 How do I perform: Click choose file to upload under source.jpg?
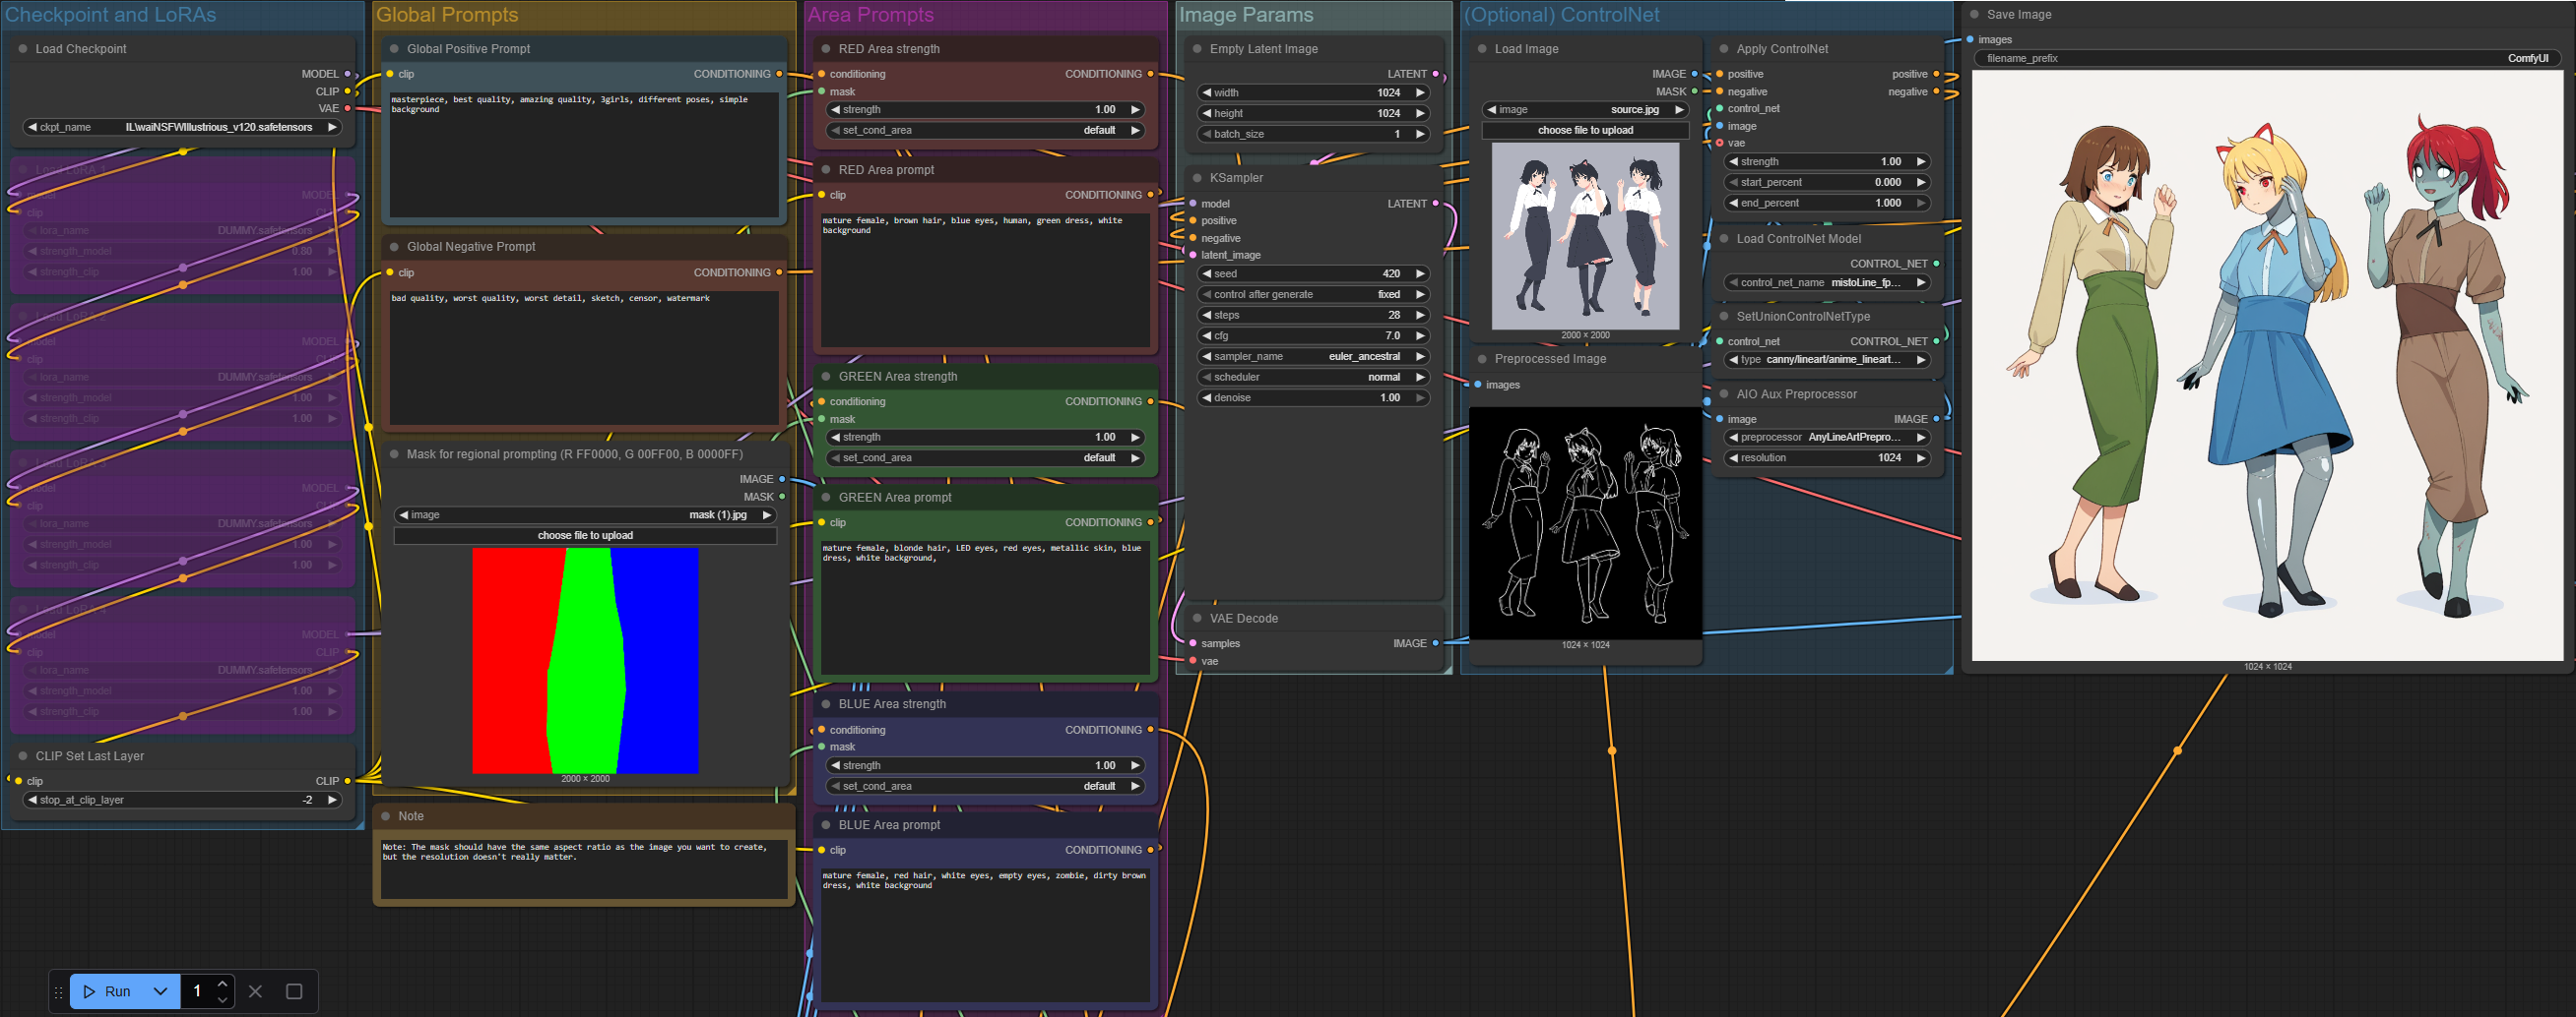pos(1585,131)
